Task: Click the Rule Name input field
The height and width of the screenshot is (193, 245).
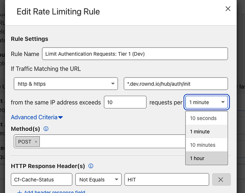Action: pyautogui.click(x=135, y=54)
